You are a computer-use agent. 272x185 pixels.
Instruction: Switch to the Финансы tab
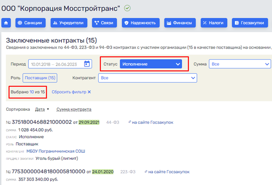coord(180,23)
